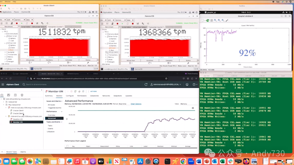This screenshot has width=294, height=165.
Task: Open Terminal in macOS dock
Action: click(x=167, y=161)
